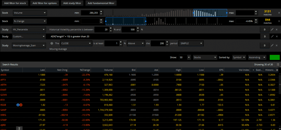Screen dimensions: 281x130
Task: Remove the HV_Percentile study filter
Action: click(277, 30)
